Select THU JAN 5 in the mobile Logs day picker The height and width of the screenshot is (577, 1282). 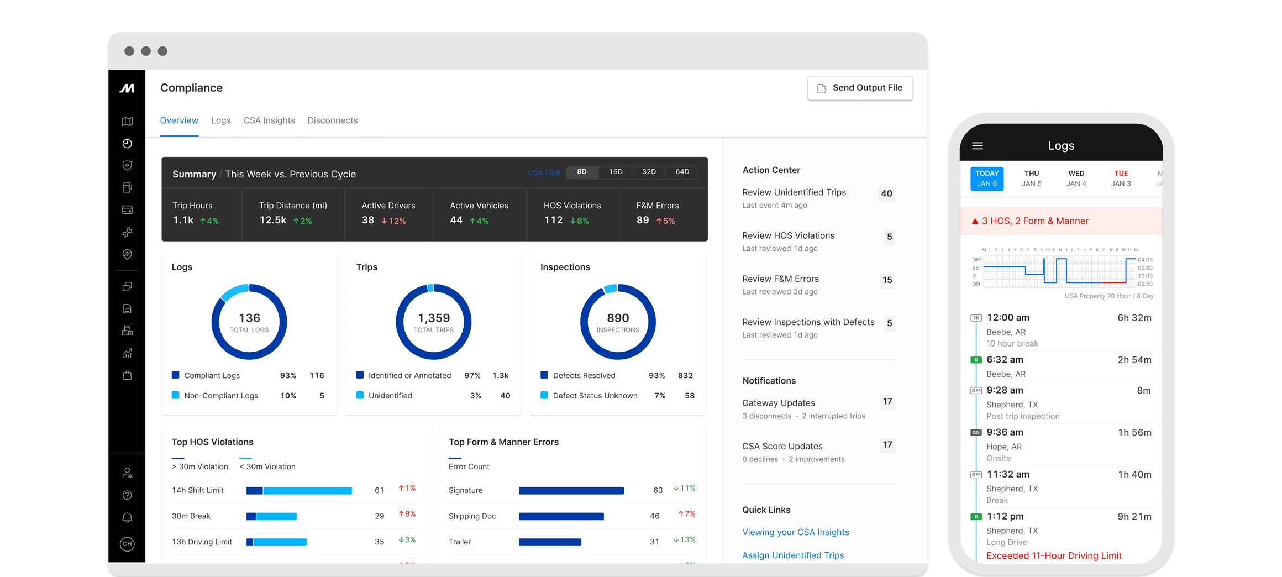click(x=1032, y=178)
